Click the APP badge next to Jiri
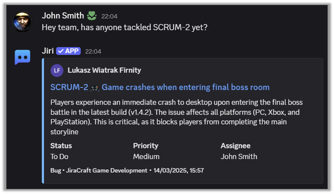The image size is (334, 194). (68, 51)
